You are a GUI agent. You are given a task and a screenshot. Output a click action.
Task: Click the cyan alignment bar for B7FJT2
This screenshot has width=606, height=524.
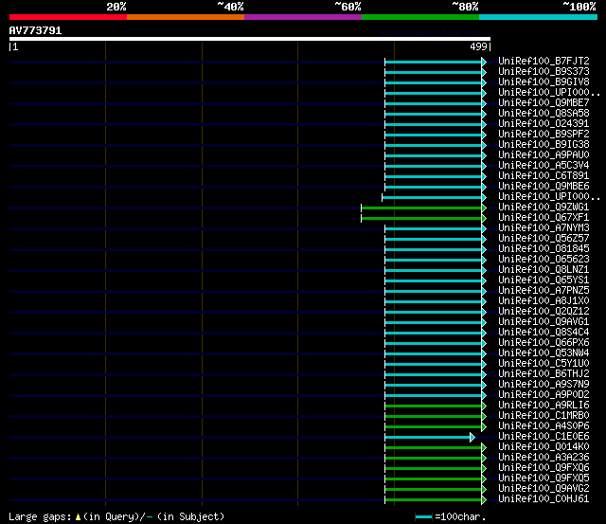click(x=436, y=62)
